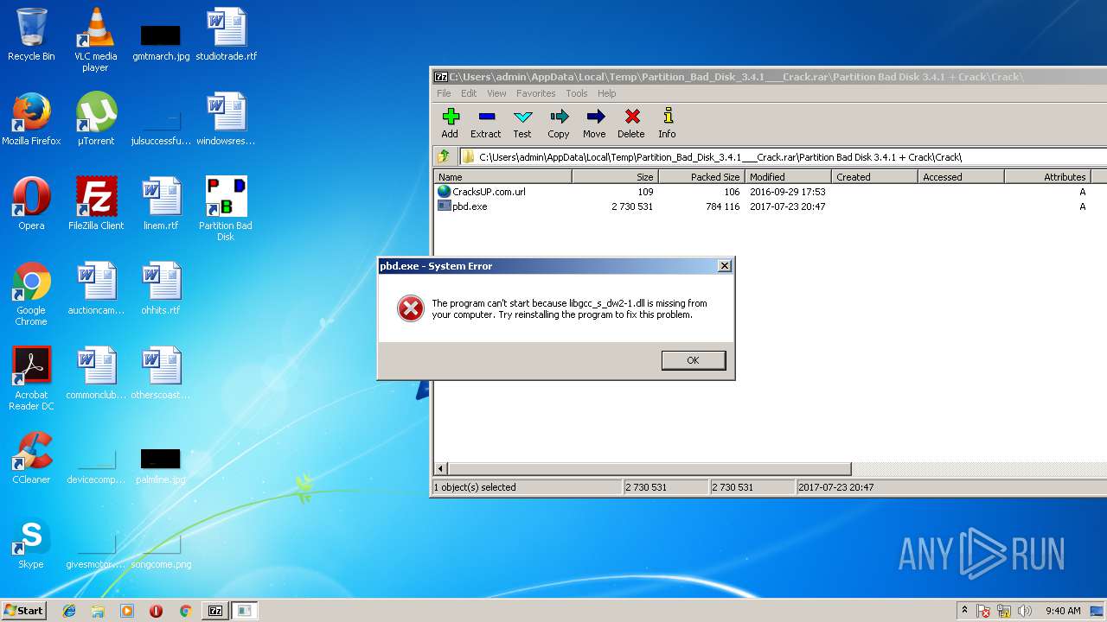Select the Acrobat Reader DC desktop icon

pos(31,379)
